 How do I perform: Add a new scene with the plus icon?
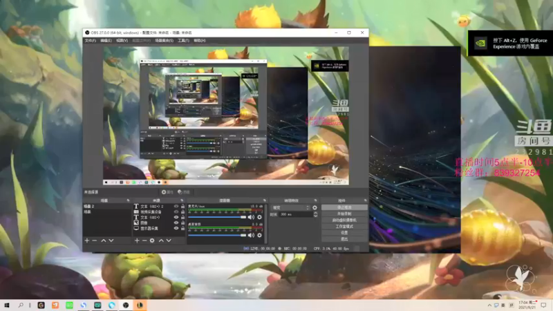pyautogui.click(x=87, y=241)
